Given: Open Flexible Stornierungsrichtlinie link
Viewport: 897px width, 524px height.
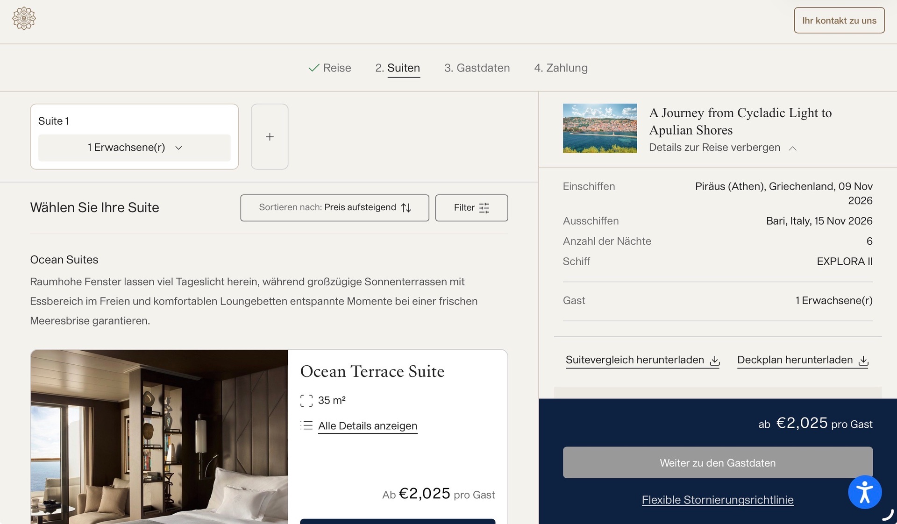Looking at the screenshot, I should click(718, 500).
